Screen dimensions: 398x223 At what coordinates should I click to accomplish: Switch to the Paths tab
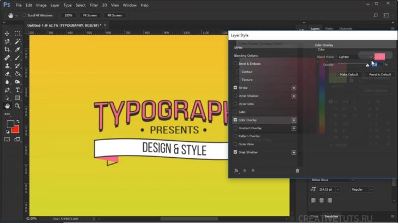click(329, 28)
